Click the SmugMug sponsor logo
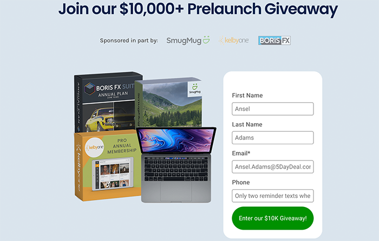 tap(188, 41)
